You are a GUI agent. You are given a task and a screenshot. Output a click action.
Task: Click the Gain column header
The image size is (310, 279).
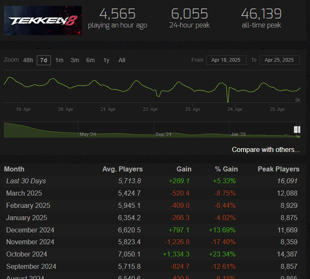pos(184,169)
